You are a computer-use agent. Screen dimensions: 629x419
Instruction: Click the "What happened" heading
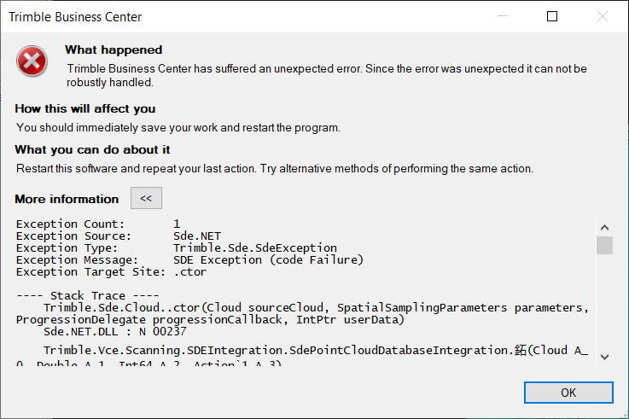tap(114, 49)
